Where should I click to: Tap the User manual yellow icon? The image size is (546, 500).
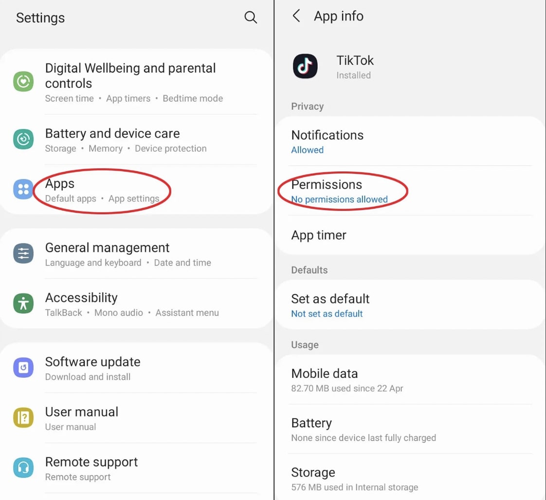pyautogui.click(x=23, y=418)
